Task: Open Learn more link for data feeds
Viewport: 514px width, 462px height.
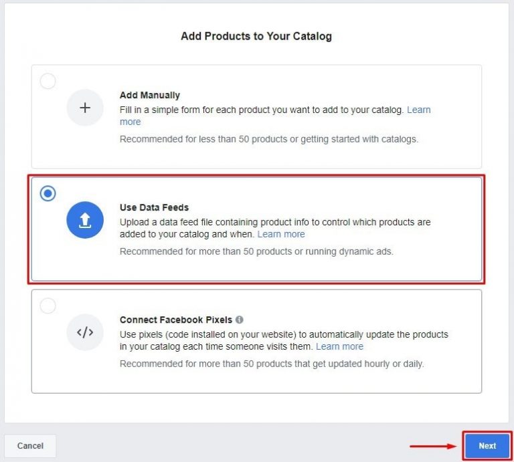Action: [281, 234]
